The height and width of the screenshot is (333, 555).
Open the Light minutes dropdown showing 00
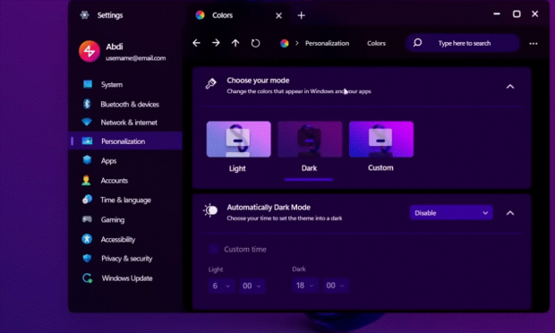(x=252, y=286)
